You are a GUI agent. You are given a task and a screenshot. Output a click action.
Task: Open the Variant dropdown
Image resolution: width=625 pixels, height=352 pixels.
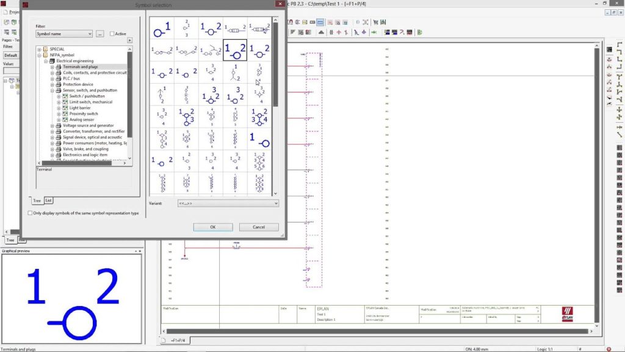coord(275,203)
